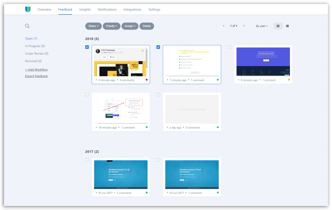Image resolution: width=332 pixels, height=210 pixels.
Task: Uncheck the V10.0 Homepage feedback card
Action: (87, 47)
